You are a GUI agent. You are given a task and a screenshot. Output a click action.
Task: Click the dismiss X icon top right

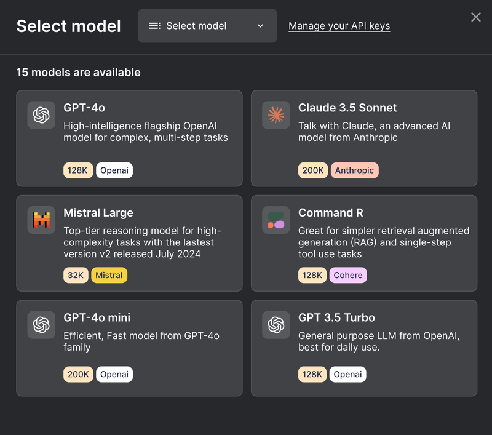coord(475,17)
